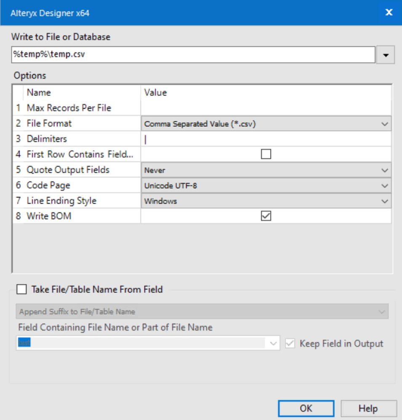Select the Delimiters row label
Screen dimensions: 402x420
coord(47,139)
